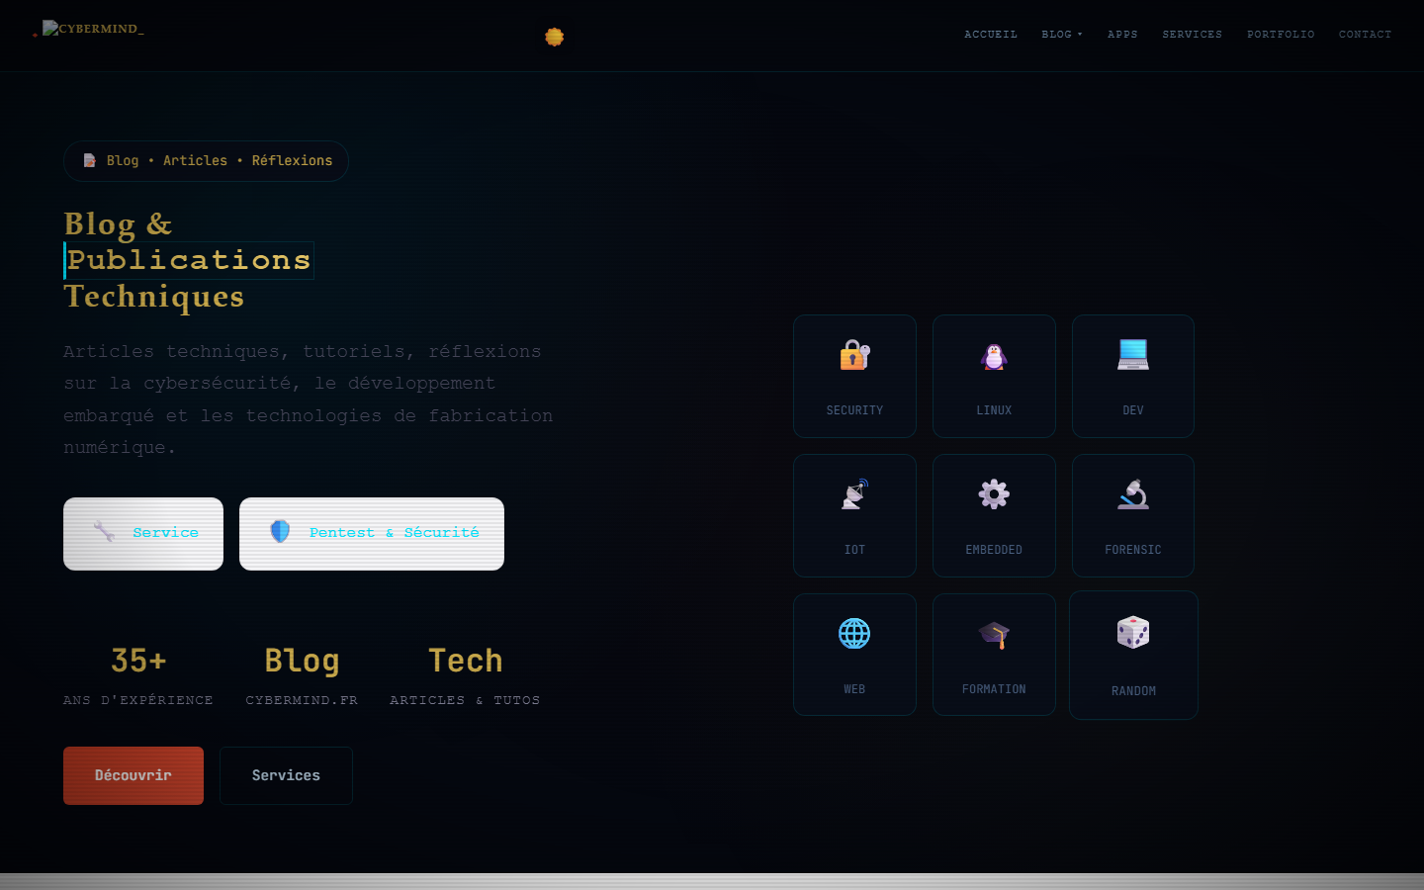Click the white Service button

click(x=143, y=534)
